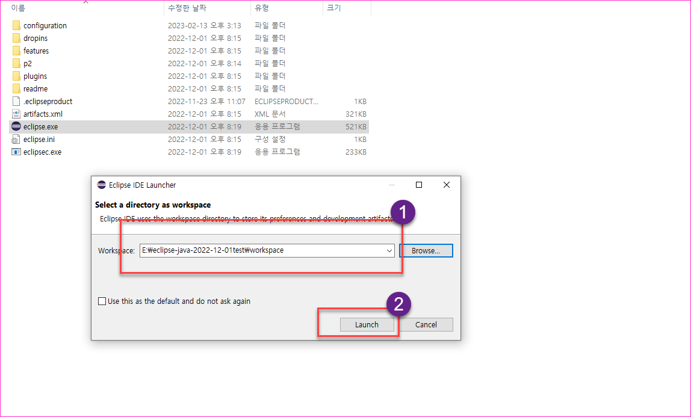Click the Cancel button
Screen dimensions: 691x417
pyautogui.click(x=426, y=324)
